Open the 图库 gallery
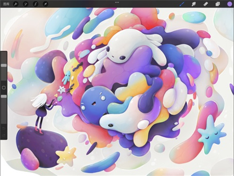Image resolution: width=234 pixels, height=176 pixels. [x=7, y=4]
